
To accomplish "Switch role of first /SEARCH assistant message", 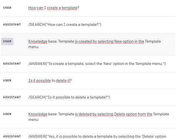I will coord(12,24).
